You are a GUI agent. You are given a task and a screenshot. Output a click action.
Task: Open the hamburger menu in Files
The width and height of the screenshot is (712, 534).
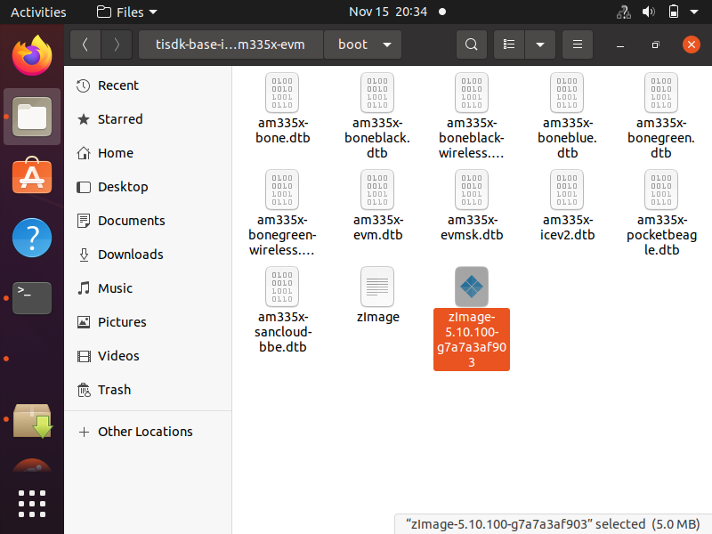pyautogui.click(x=577, y=44)
